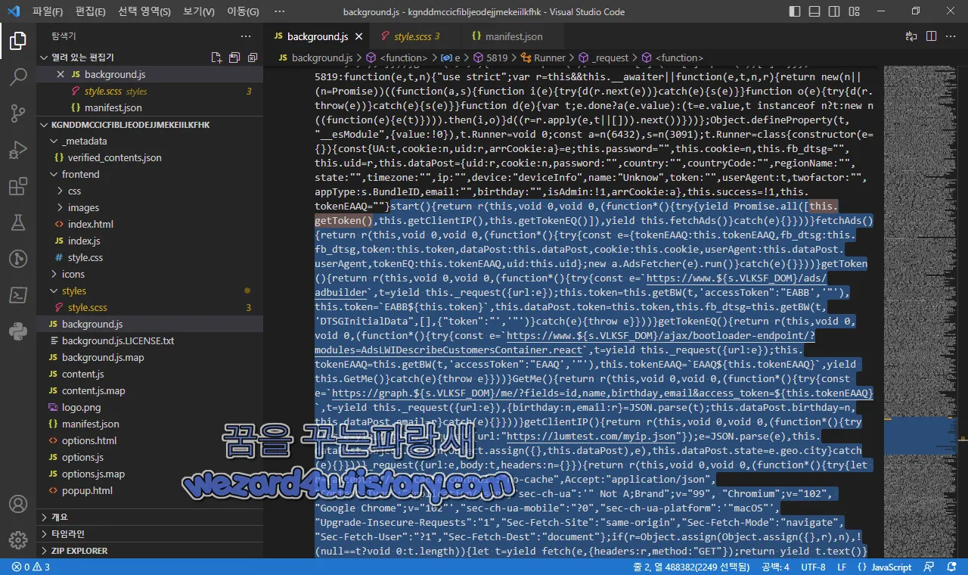Viewport: 968px width, 575px height.
Task: Click new untitled file icon in open editors
Action: coord(216,57)
